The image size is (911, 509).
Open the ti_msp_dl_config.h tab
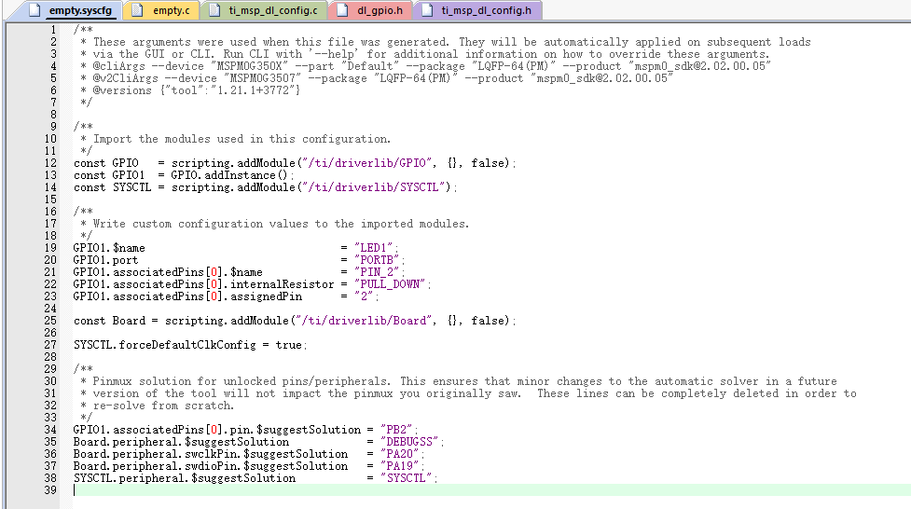(x=477, y=10)
